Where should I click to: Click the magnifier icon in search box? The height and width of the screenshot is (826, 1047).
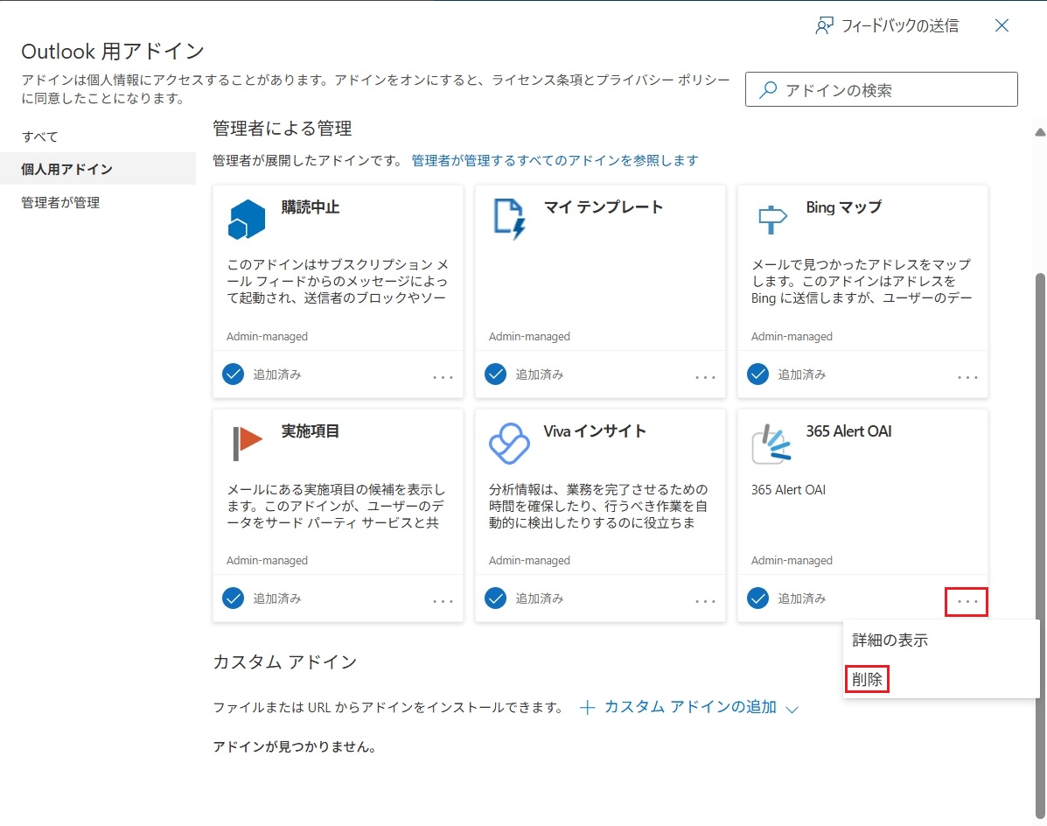pyautogui.click(x=768, y=90)
